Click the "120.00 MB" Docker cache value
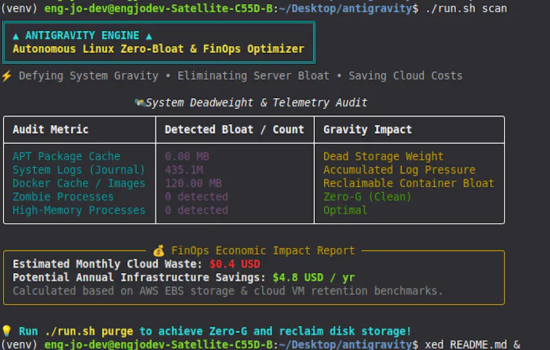The height and width of the screenshot is (350, 550). 193,183
